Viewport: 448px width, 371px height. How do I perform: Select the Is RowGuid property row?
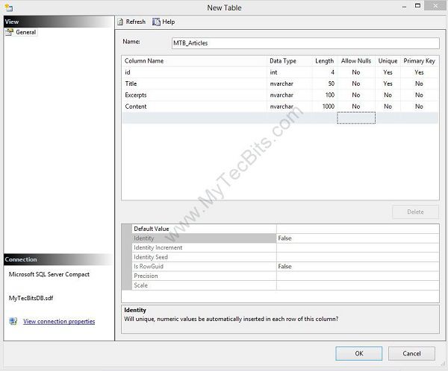point(203,266)
